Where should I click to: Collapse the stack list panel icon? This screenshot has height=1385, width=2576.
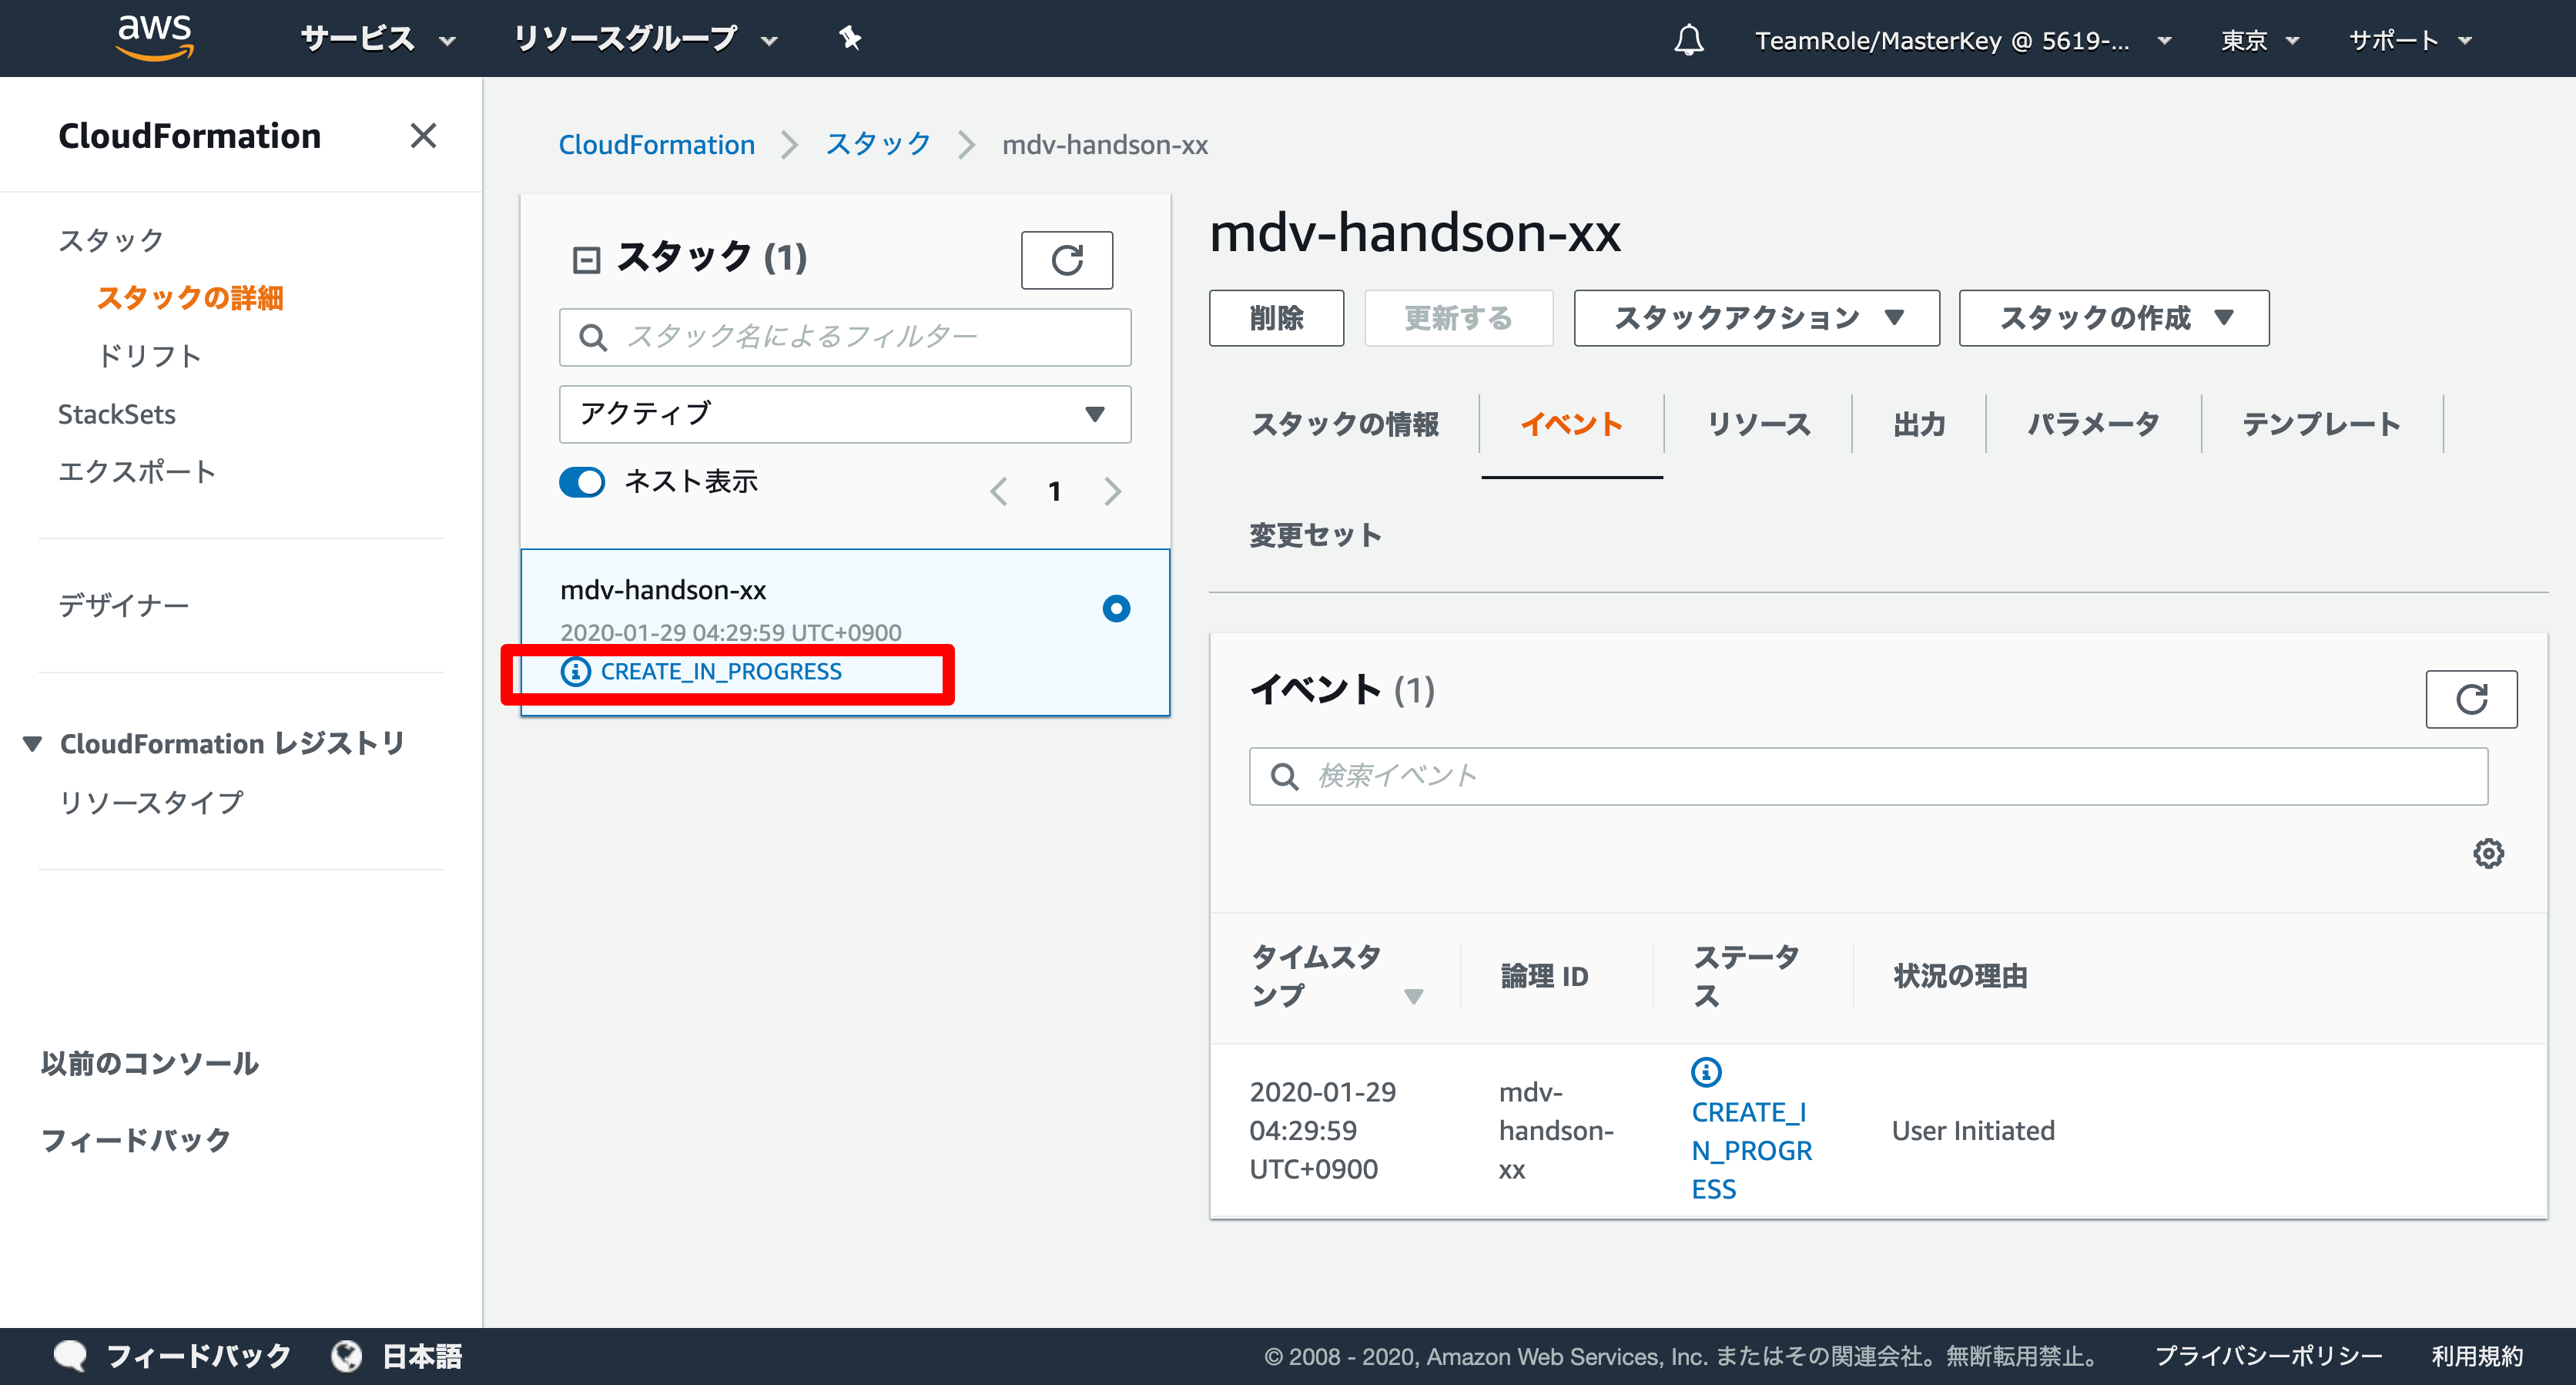586,260
